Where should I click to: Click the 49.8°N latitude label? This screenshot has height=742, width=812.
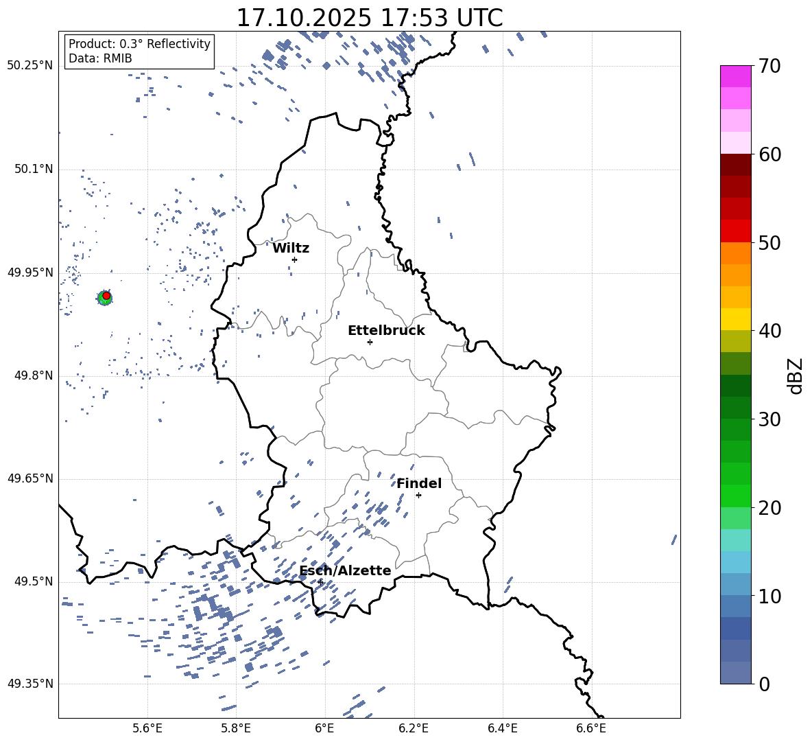tap(33, 375)
